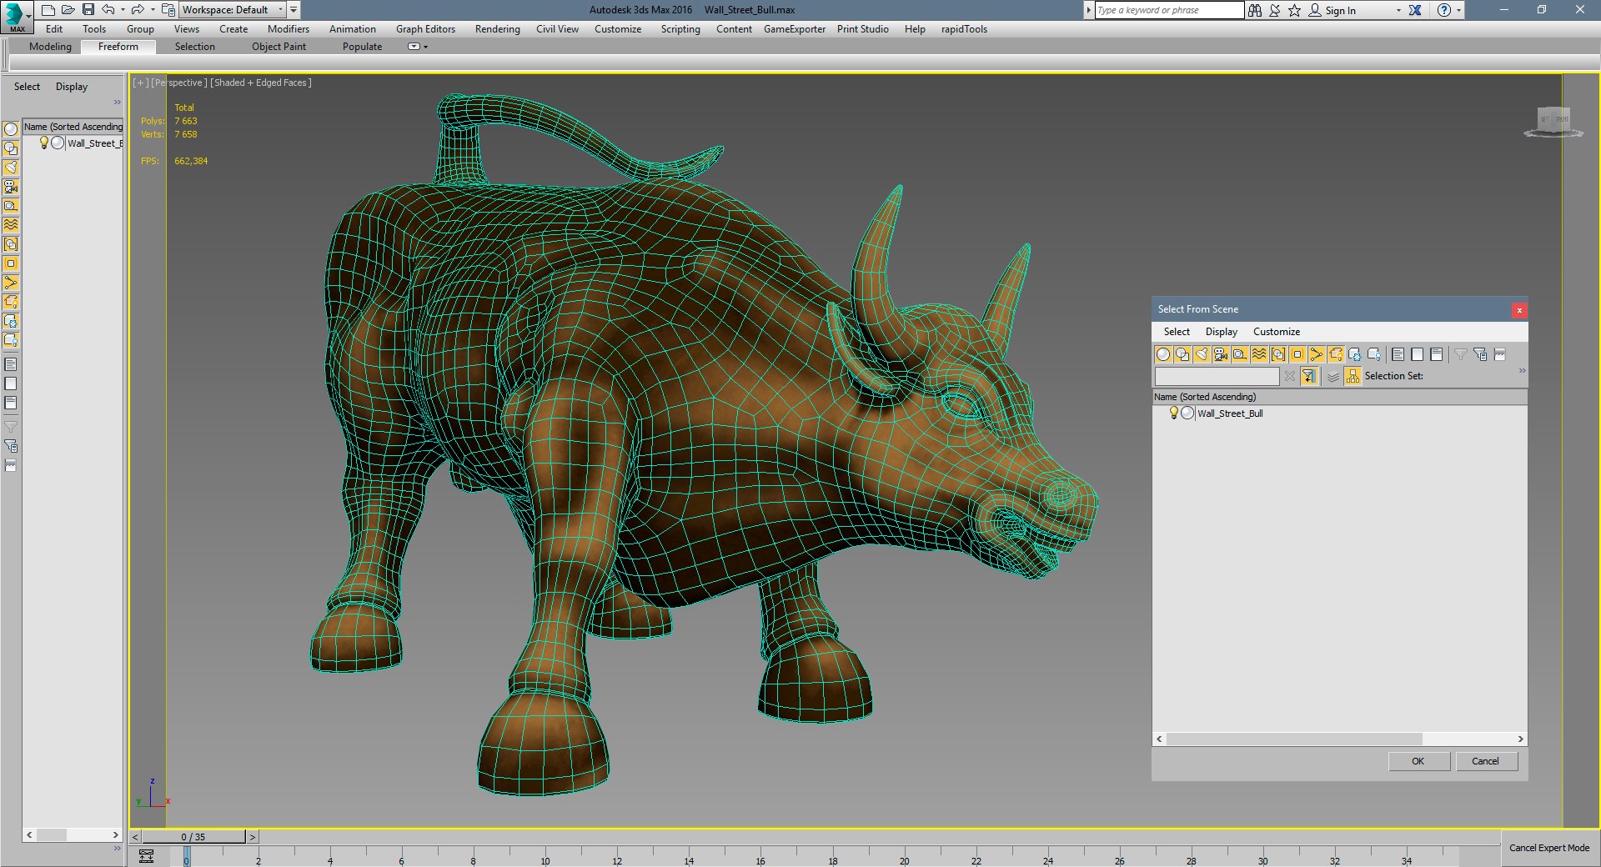Toggle Display Cameras filter in Select From Scene
Viewport: 1601px width, 867px height.
[x=1221, y=354]
